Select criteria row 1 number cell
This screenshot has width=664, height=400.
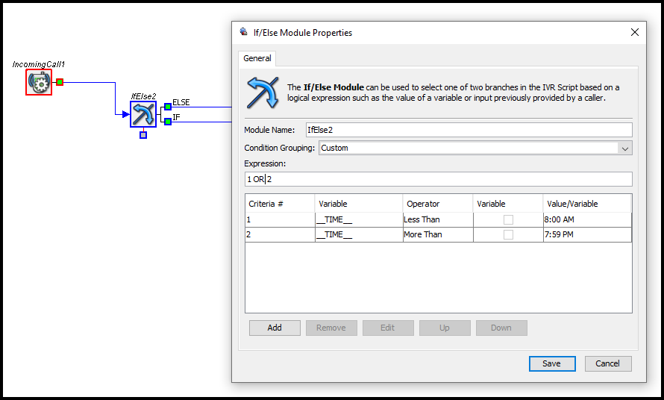tap(280, 219)
